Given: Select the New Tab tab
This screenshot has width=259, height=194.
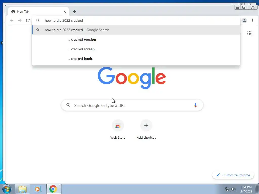Looking at the screenshot, I should pos(38,12).
